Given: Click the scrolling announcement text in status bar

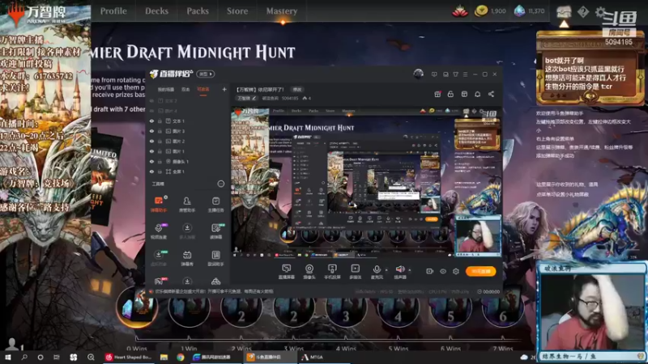Looking at the screenshot, I should click(214, 291).
